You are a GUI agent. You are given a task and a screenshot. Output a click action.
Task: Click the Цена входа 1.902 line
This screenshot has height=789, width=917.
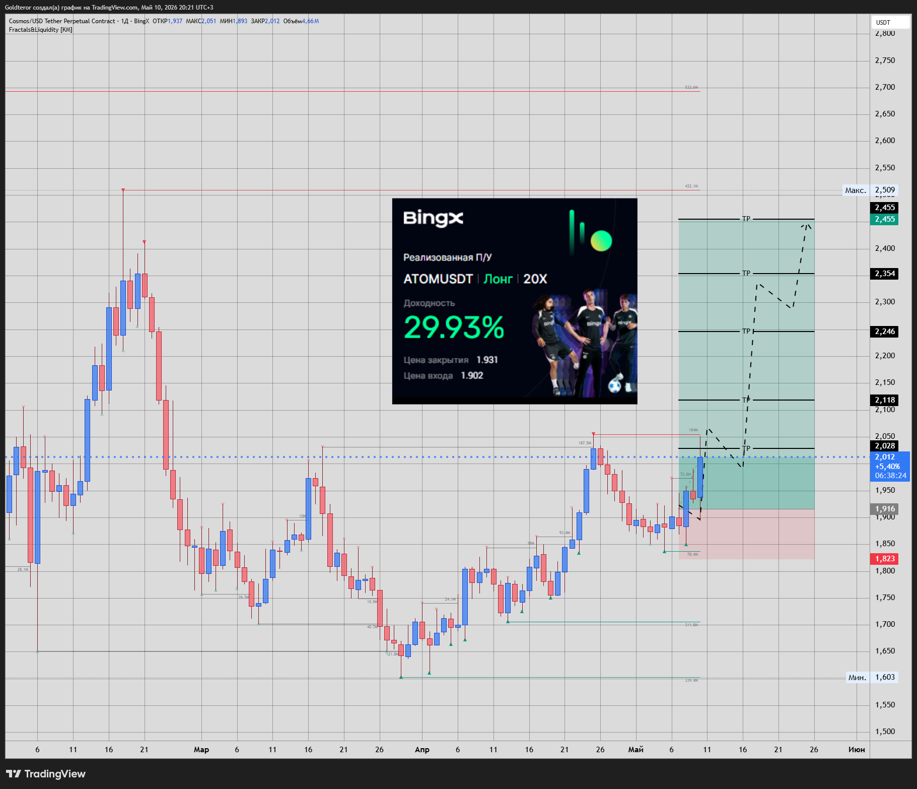pyautogui.click(x=443, y=375)
